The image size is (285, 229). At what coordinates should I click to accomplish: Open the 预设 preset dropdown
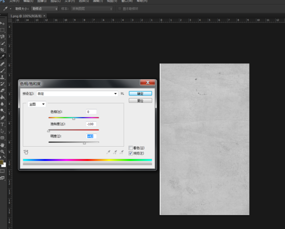point(77,94)
